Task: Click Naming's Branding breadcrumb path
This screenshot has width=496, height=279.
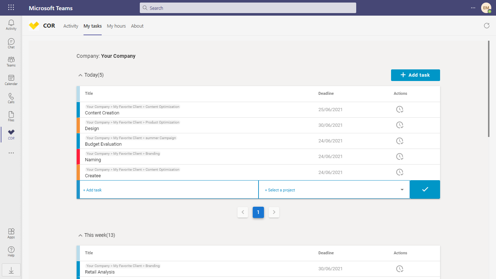Action: coord(123,154)
